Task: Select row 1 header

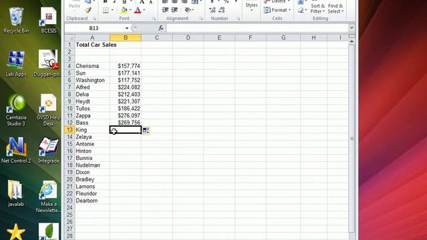Action: click(69, 45)
